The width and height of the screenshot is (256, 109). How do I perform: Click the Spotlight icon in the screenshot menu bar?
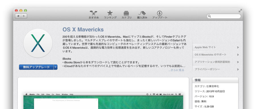[x=176, y=94]
